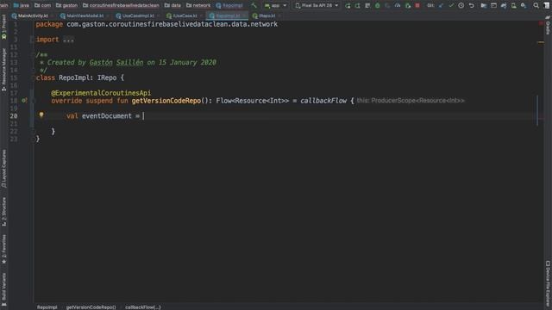Screen dimensions: 552x310
Task: Click the Search Everywhere magnifier icon
Action: coord(536,5)
